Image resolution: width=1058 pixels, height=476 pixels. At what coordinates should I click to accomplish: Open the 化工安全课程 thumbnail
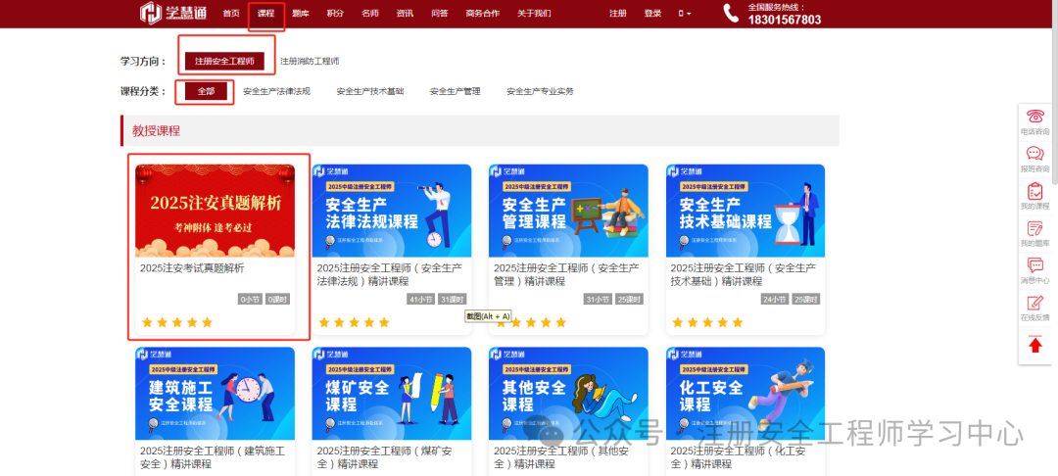[x=745, y=394]
